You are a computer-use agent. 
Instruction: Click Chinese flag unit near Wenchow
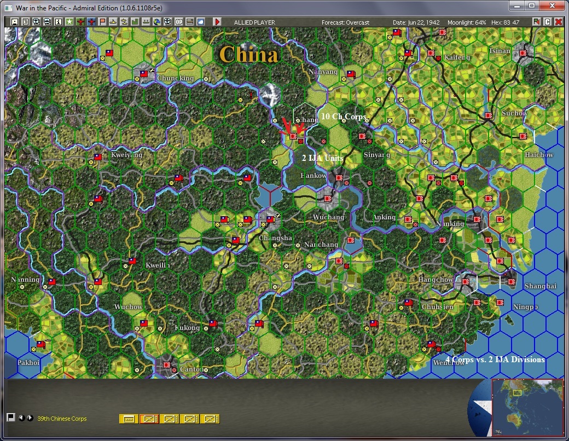tap(432, 344)
